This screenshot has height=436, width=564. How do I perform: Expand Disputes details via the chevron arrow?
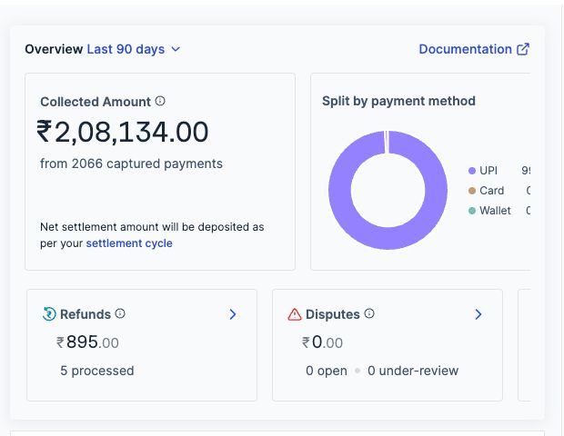[478, 314]
